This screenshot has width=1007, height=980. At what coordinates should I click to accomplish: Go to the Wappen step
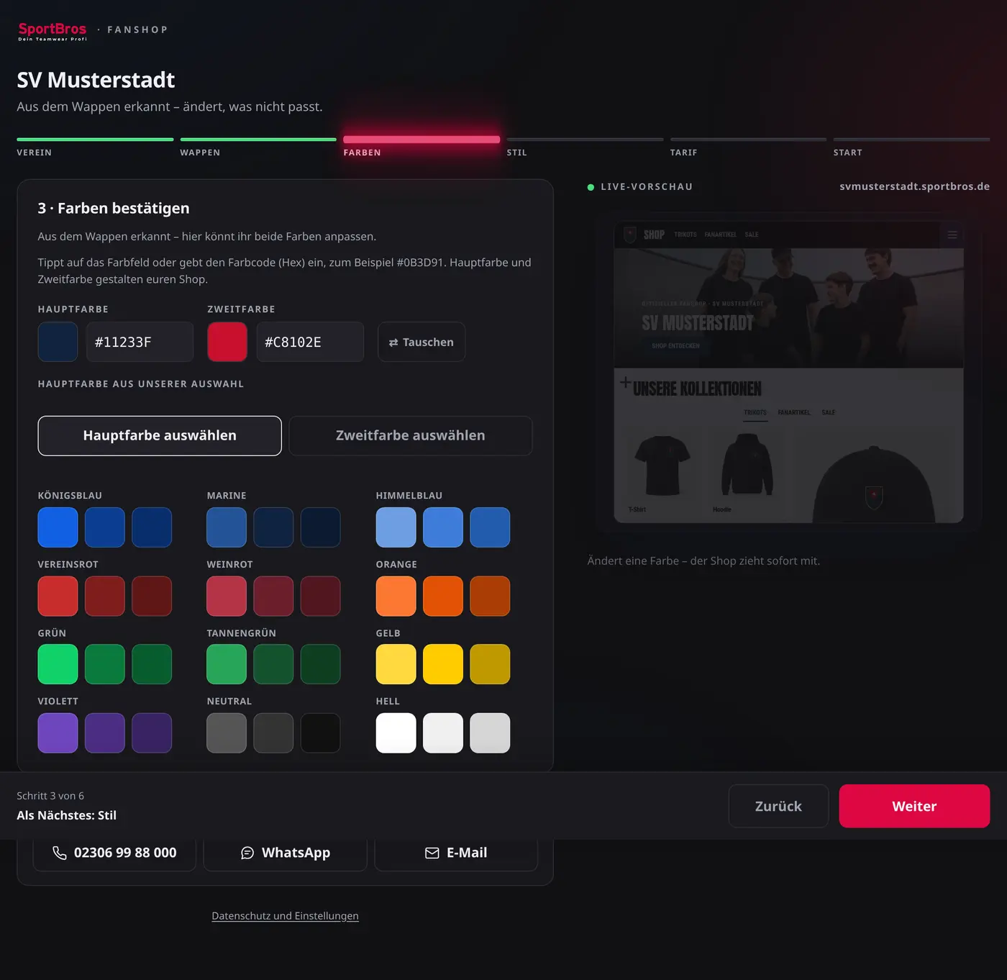pos(258,147)
